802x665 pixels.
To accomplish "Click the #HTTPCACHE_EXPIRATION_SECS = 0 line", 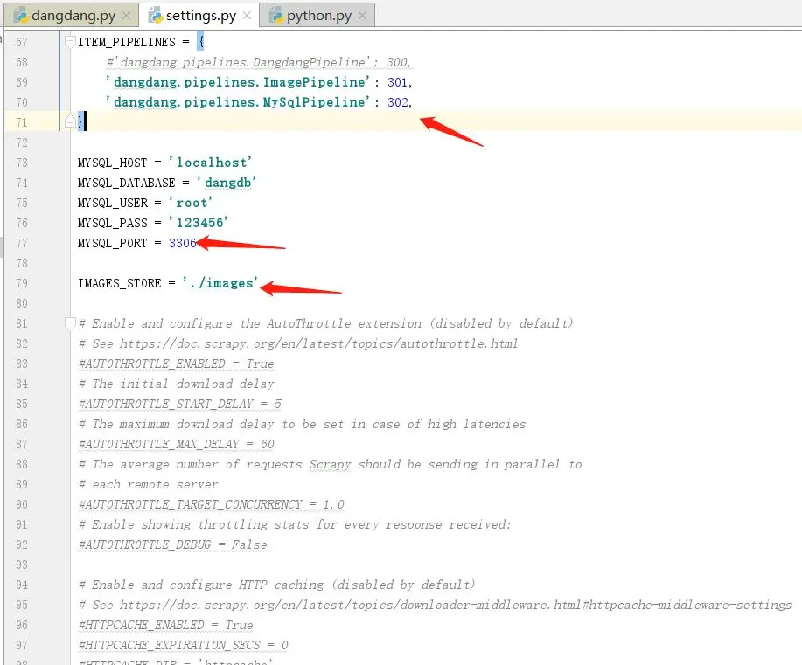I will tap(184, 646).
